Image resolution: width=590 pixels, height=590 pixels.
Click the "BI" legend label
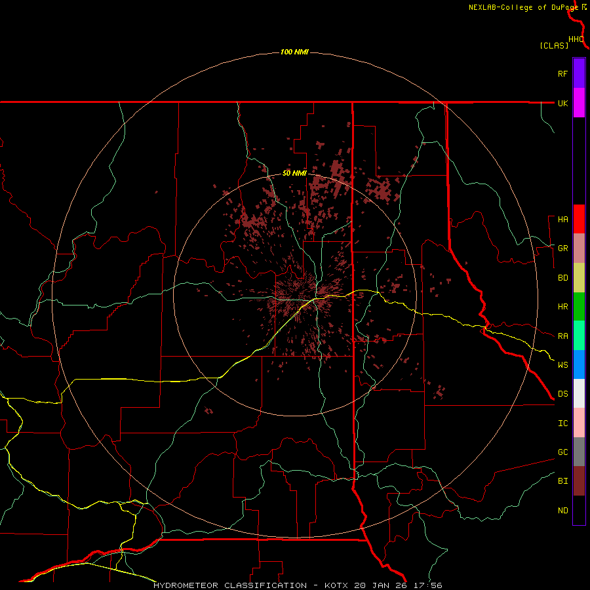click(562, 481)
